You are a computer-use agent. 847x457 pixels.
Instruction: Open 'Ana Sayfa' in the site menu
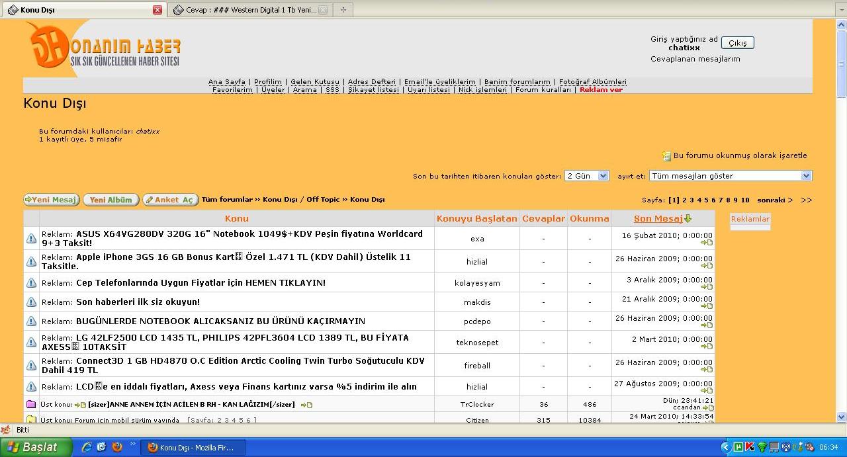click(227, 82)
